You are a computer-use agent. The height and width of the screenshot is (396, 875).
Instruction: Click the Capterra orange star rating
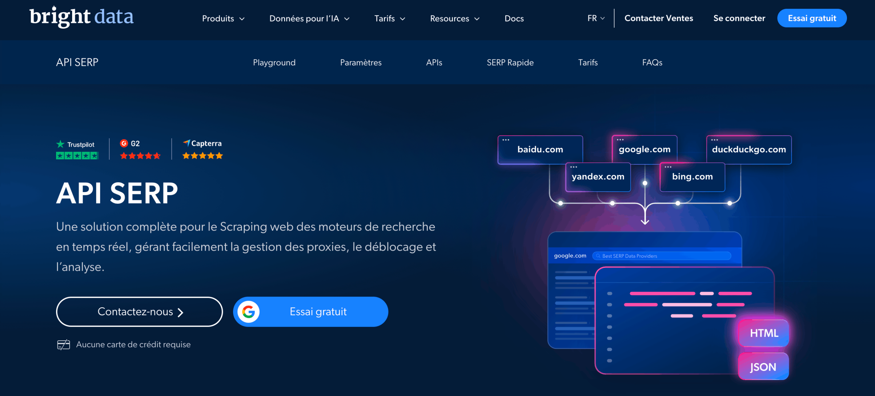pyautogui.click(x=203, y=156)
